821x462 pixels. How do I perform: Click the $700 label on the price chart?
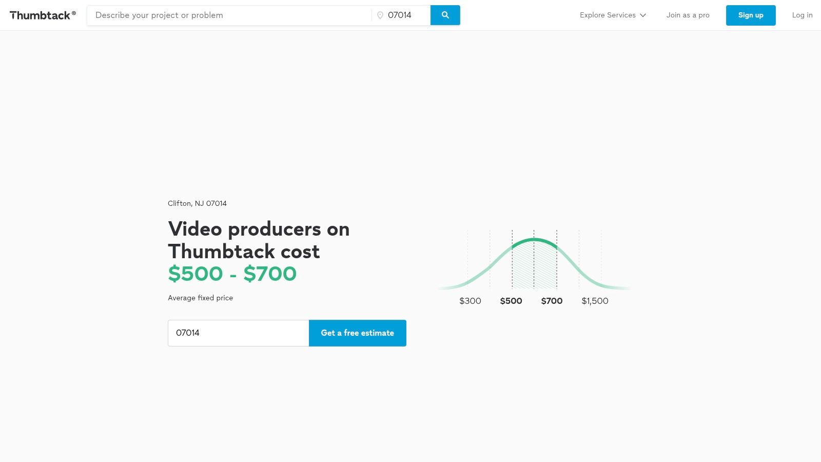click(552, 301)
